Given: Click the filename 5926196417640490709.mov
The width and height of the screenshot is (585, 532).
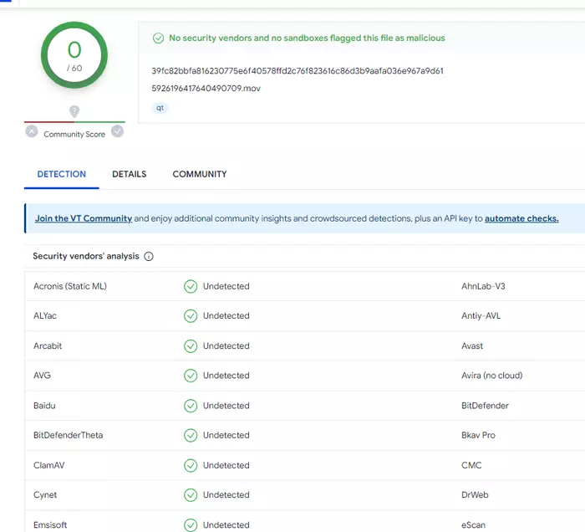Looking at the screenshot, I should (206, 89).
